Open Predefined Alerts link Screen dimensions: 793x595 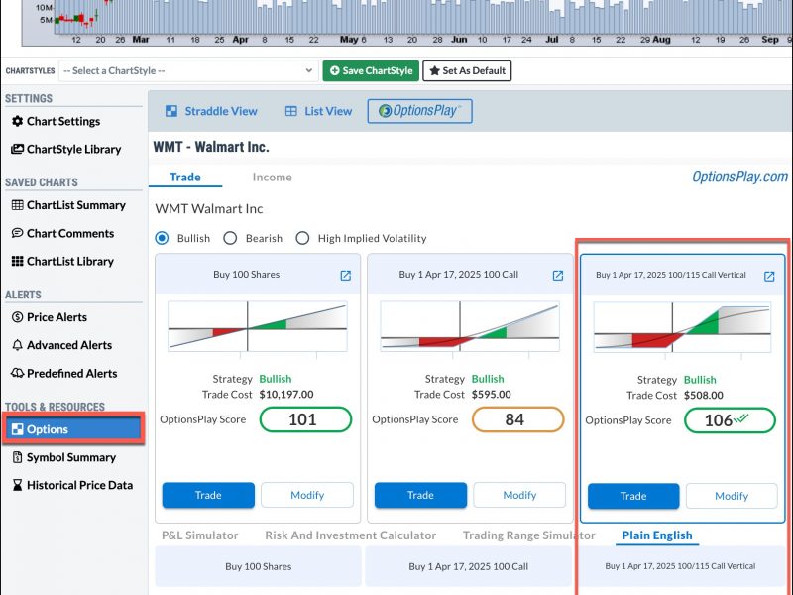[x=71, y=373]
